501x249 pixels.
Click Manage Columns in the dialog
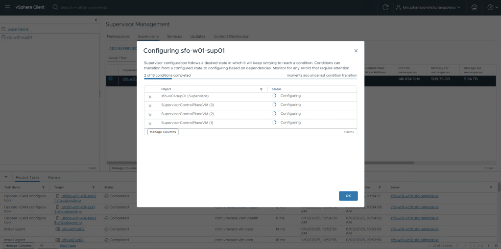point(163,132)
